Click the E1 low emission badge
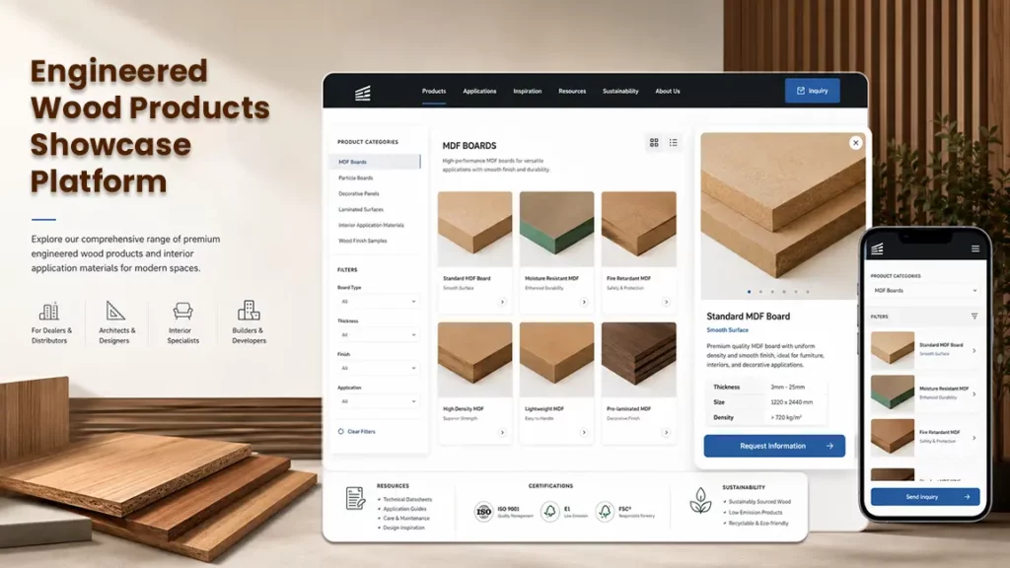1010x568 pixels. 549,512
